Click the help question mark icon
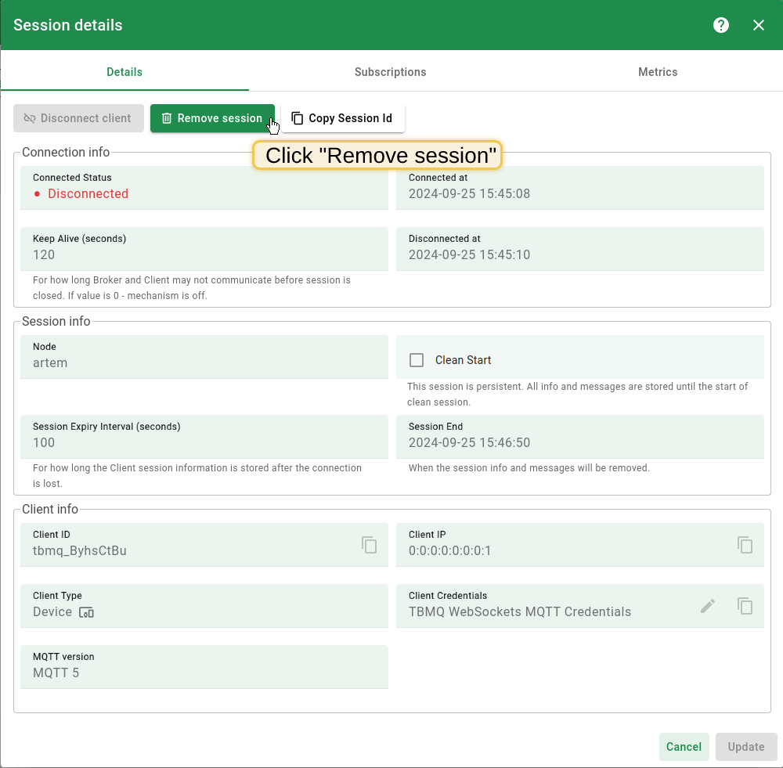 click(721, 25)
